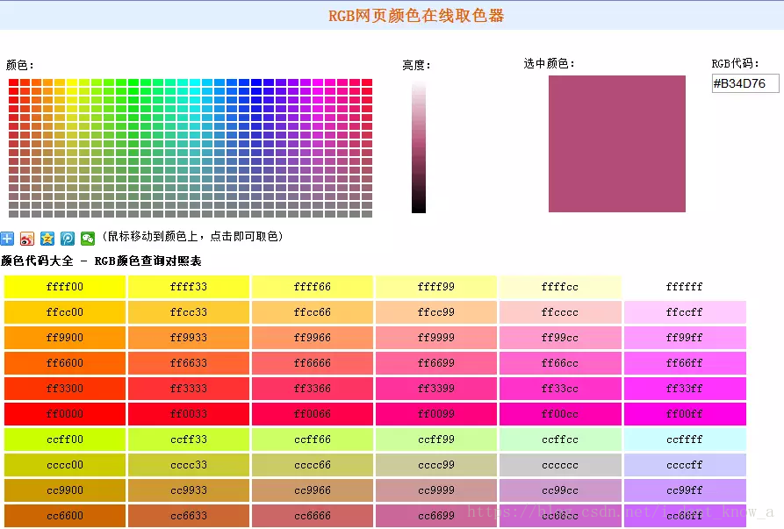784x529 pixels.
Task: Select the cc9933 swatch
Action: (189, 490)
